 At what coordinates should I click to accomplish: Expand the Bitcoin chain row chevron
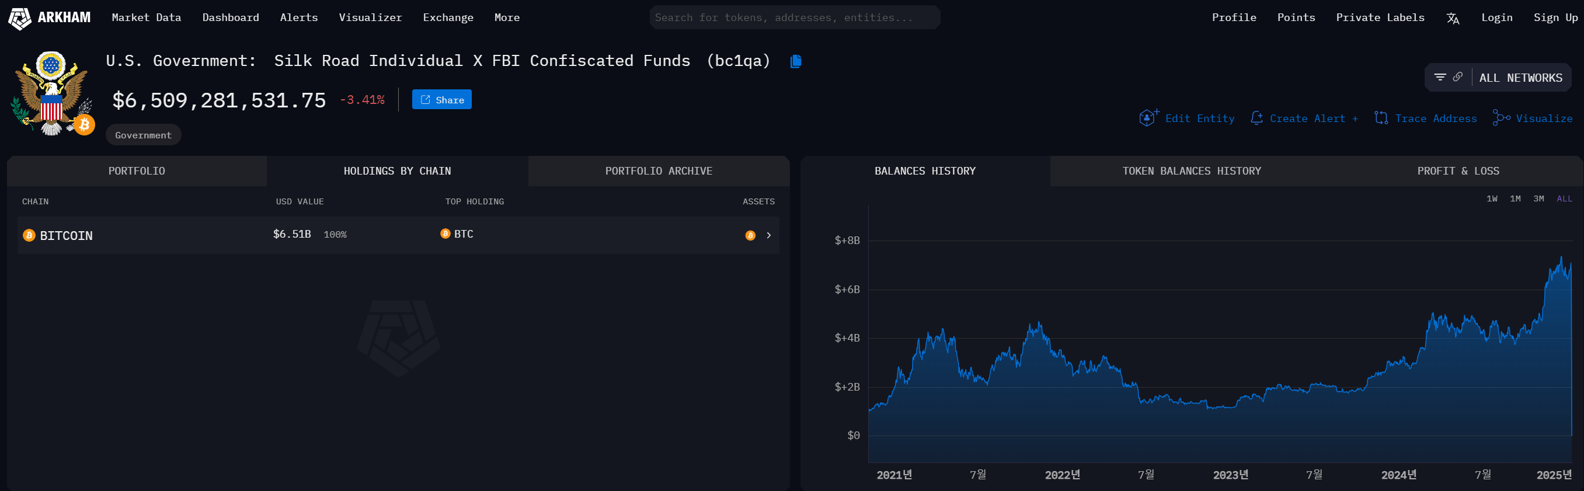pyautogui.click(x=768, y=235)
